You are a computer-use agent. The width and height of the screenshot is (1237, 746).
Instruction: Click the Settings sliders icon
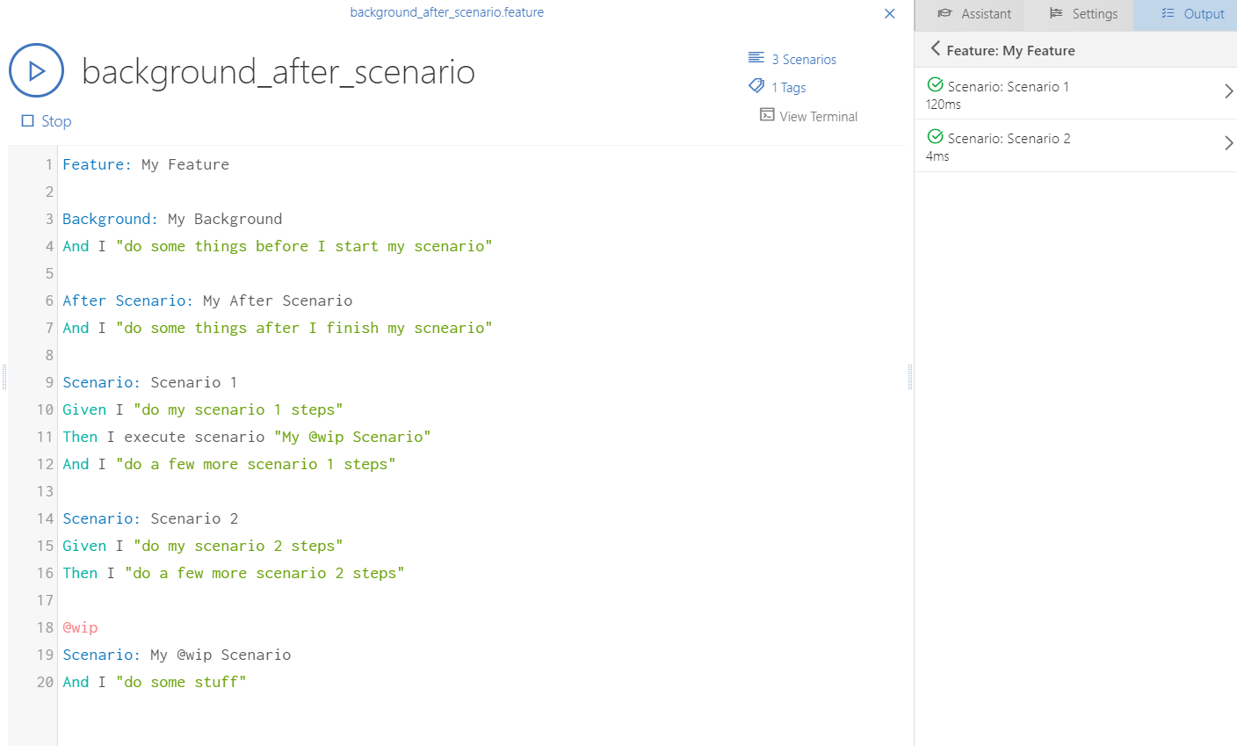[x=1056, y=13]
